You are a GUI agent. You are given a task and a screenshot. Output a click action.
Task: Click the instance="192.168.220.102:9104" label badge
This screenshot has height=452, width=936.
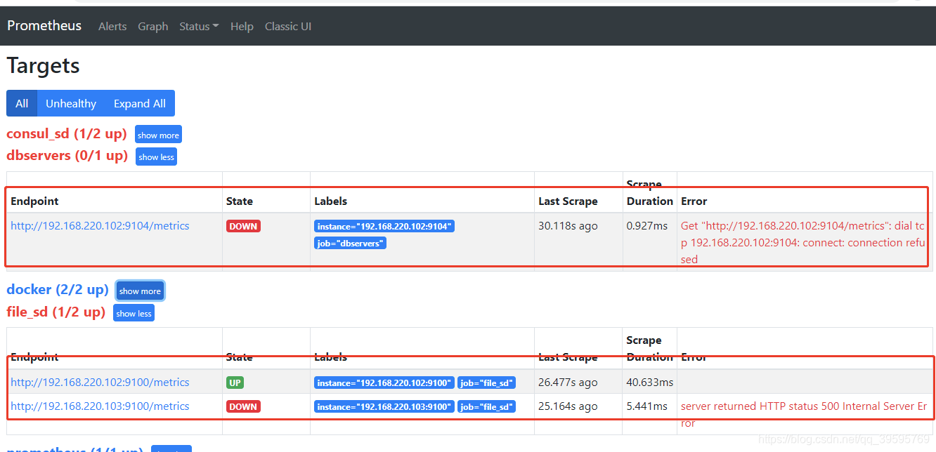[x=384, y=226]
